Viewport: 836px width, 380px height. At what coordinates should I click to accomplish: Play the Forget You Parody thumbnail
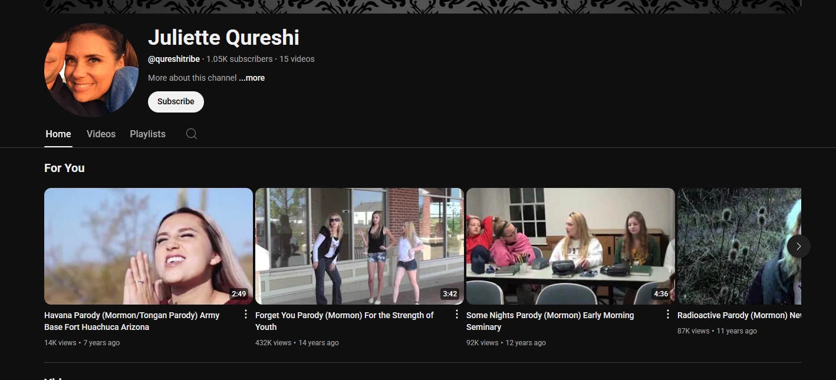(360, 246)
